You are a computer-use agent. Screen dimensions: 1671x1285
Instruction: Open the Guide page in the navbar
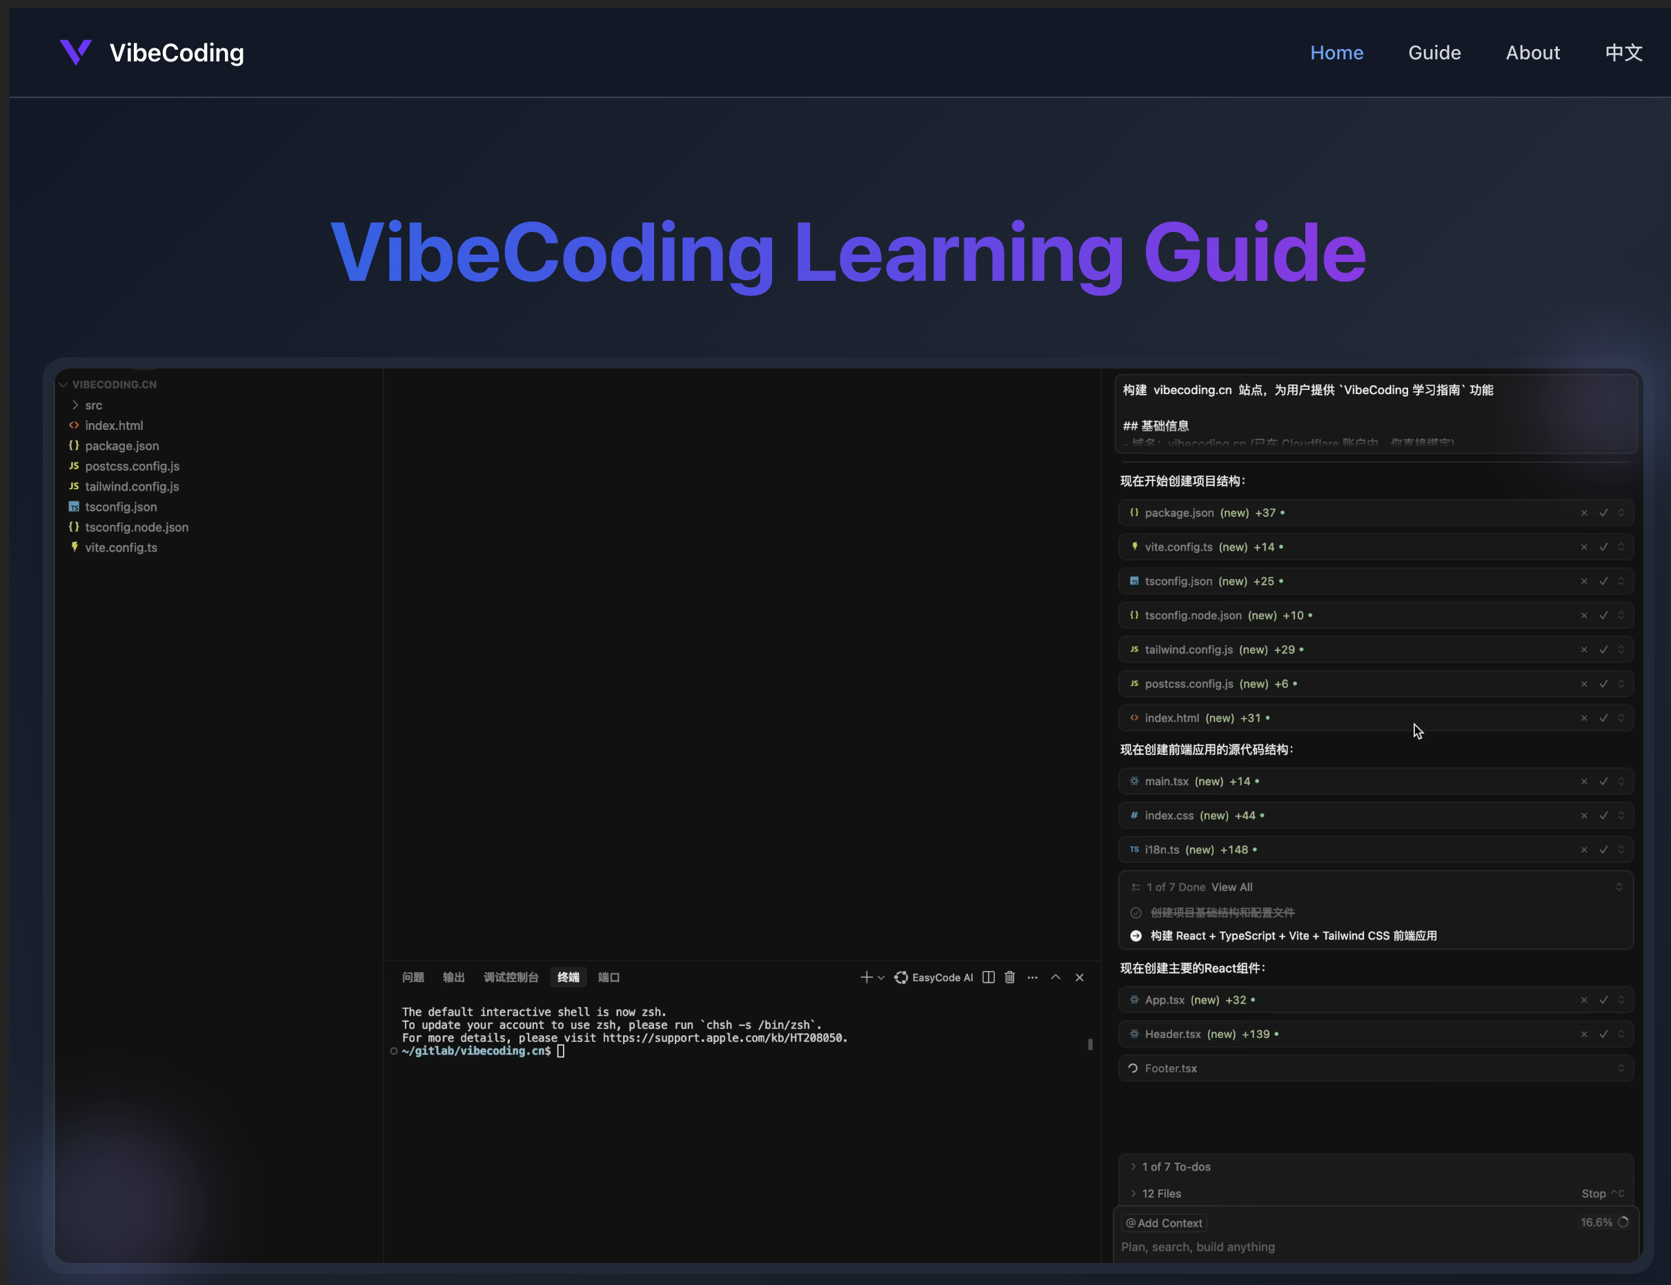point(1433,52)
